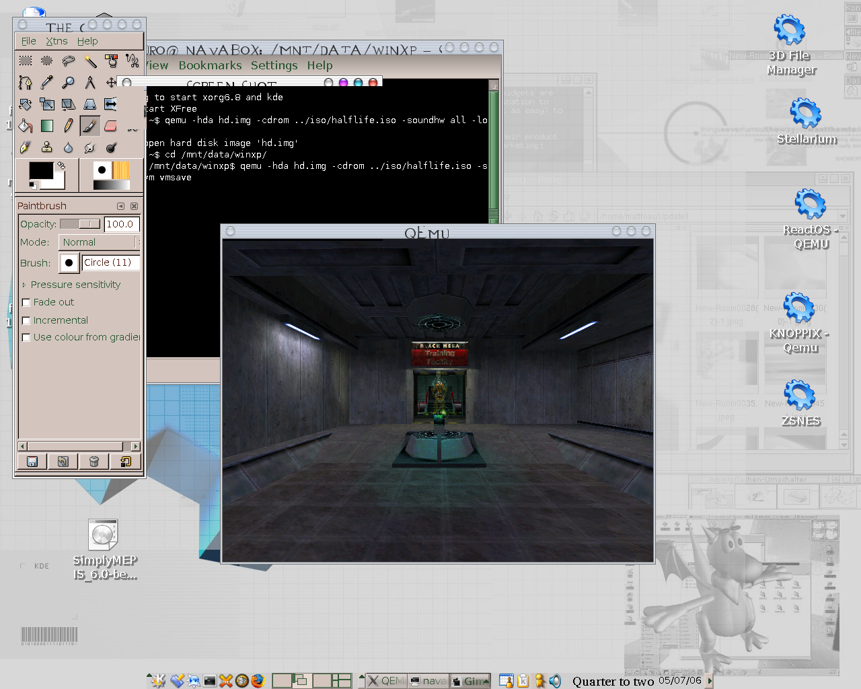Screen dimensions: 861x689
Task: Choose the Free Select lasso tool
Action: click(x=69, y=61)
